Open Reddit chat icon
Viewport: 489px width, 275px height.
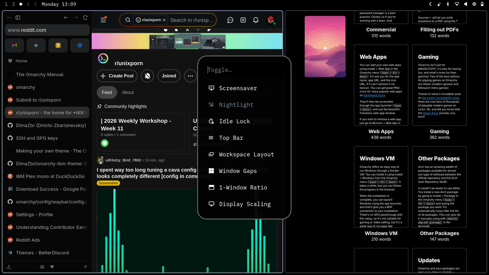[230, 20]
